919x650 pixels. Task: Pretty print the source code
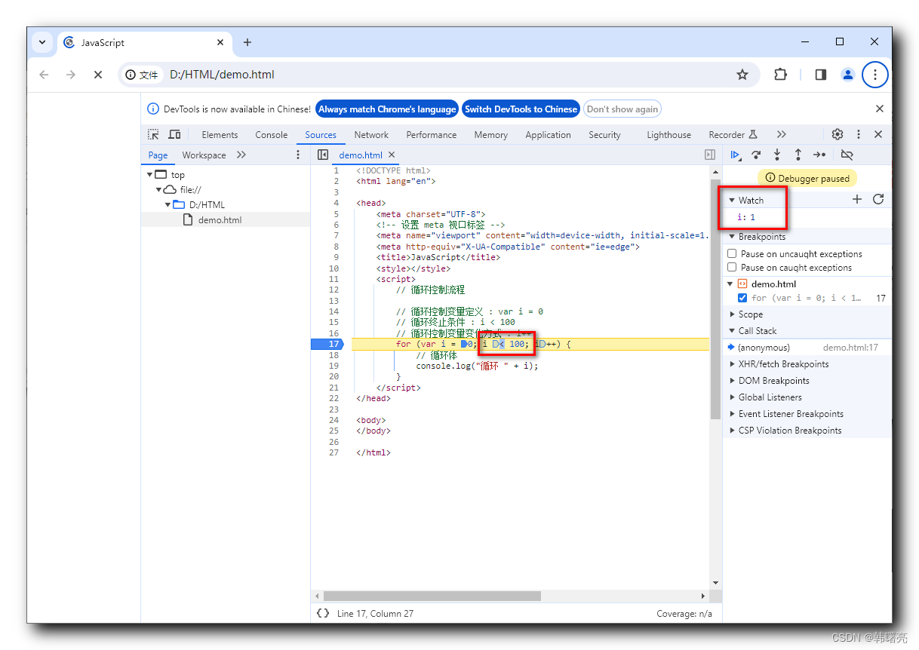tap(323, 613)
